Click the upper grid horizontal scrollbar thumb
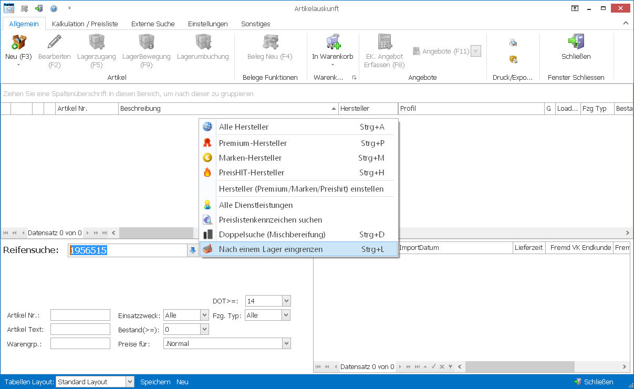Screen dimensions: 634x389 coord(156,233)
